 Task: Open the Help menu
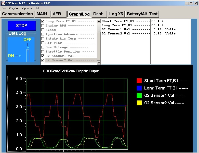37,8
